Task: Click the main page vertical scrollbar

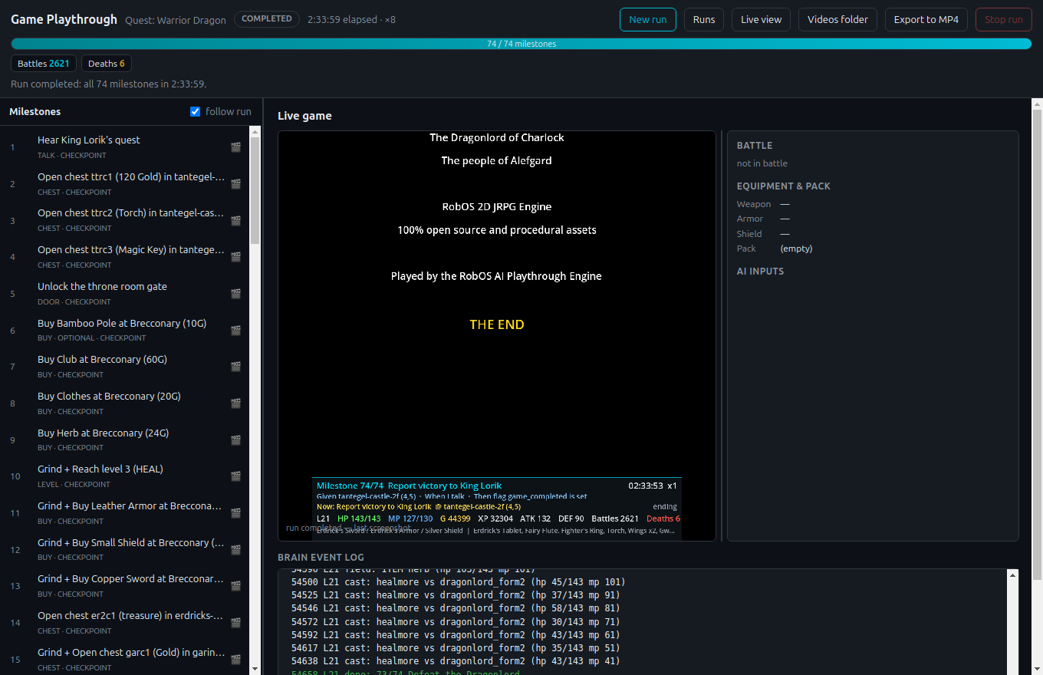Action: click(x=1037, y=344)
